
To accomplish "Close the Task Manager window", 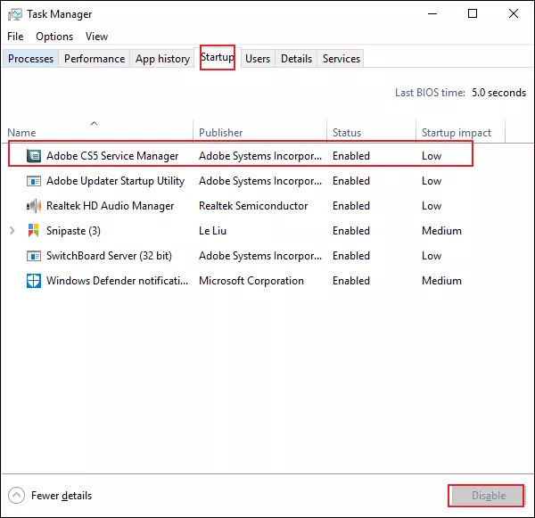I will point(514,13).
